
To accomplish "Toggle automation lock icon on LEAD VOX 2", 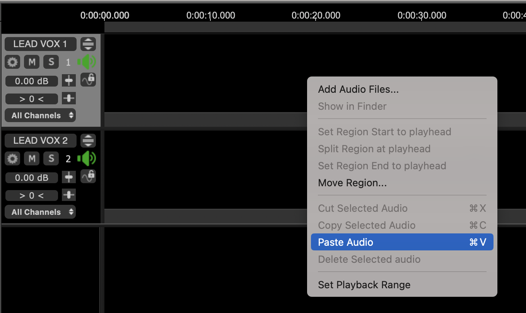I will pos(88,176).
